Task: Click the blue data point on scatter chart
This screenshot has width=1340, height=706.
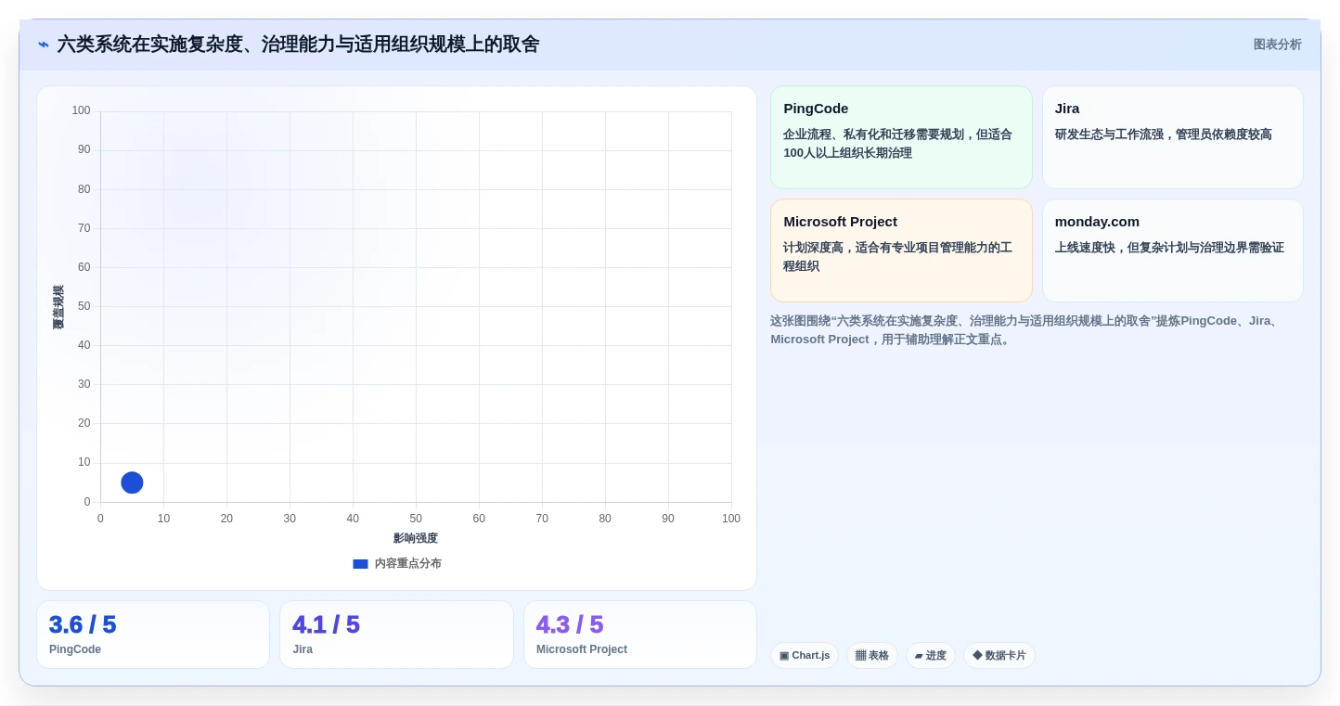Action: click(132, 482)
